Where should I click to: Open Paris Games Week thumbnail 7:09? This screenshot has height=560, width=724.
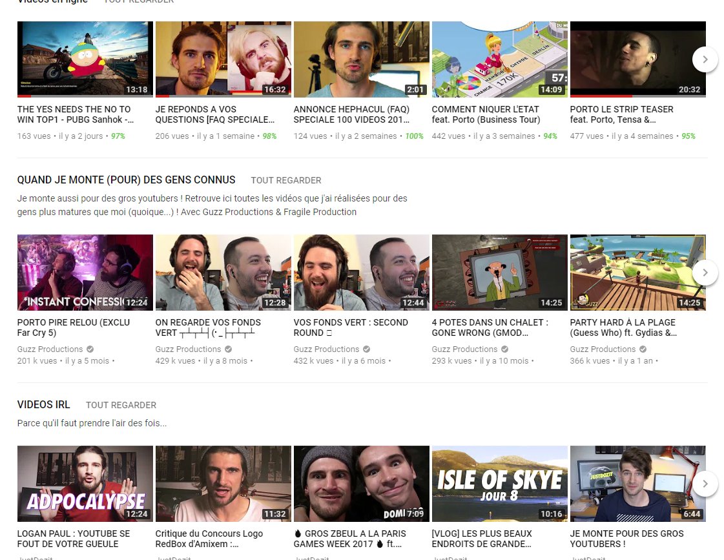point(362,484)
